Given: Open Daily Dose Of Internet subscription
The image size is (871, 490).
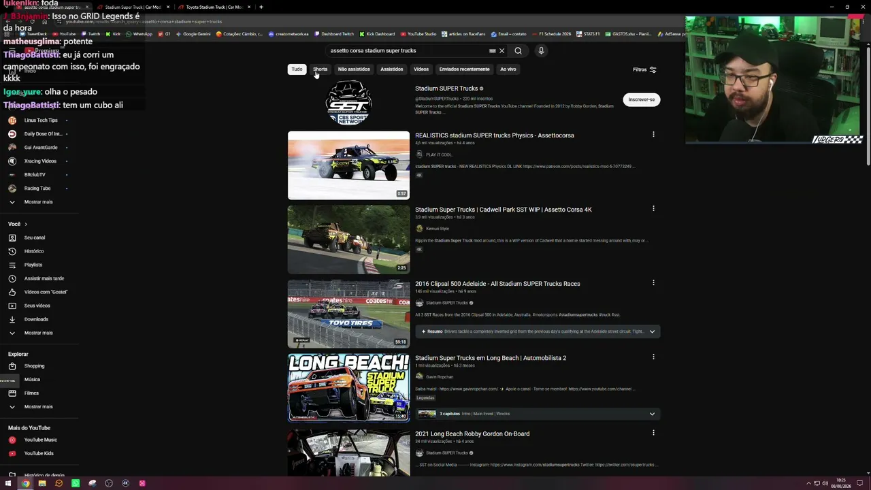Looking at the screenshot, I should pos(43,134).
